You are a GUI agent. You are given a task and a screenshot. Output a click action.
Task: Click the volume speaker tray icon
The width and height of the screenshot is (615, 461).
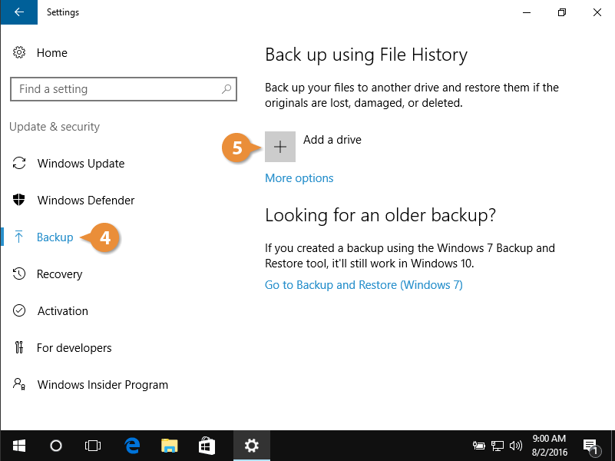tap(516, 446)
